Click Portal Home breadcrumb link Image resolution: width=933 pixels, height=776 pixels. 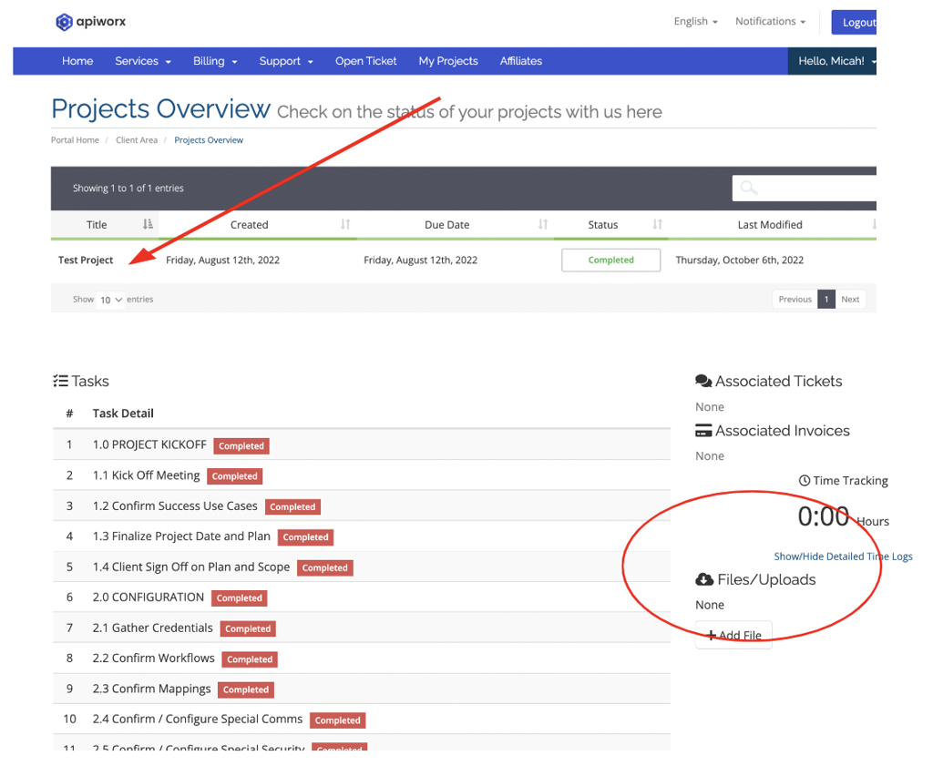75,140
